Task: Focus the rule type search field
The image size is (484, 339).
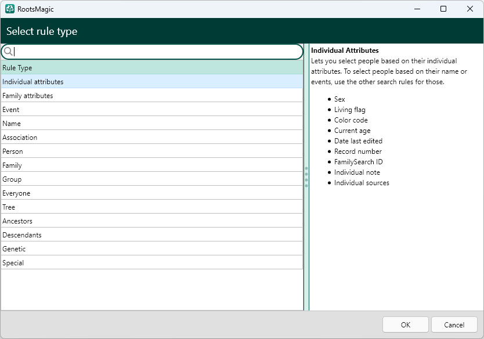Action: click(x=152, y=52)
